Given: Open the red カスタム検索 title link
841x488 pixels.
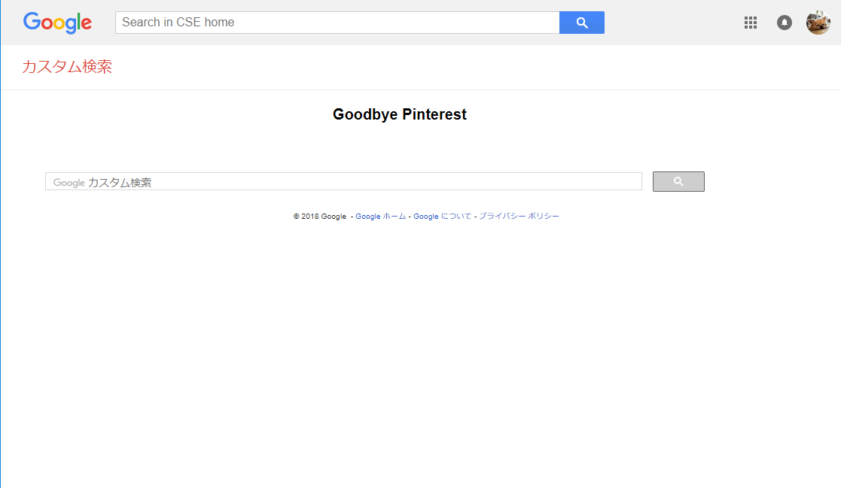Looking at the screenshot, I should click(x=67, y=67).
